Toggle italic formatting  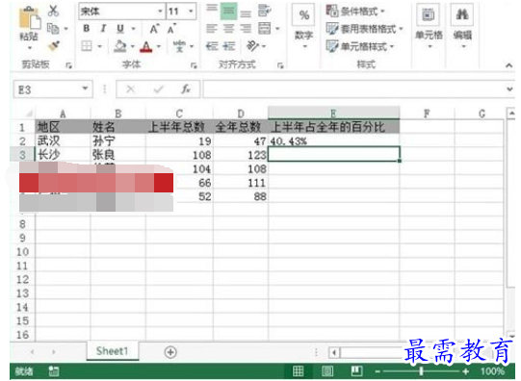pyautogui.click(x=103, y=29)
